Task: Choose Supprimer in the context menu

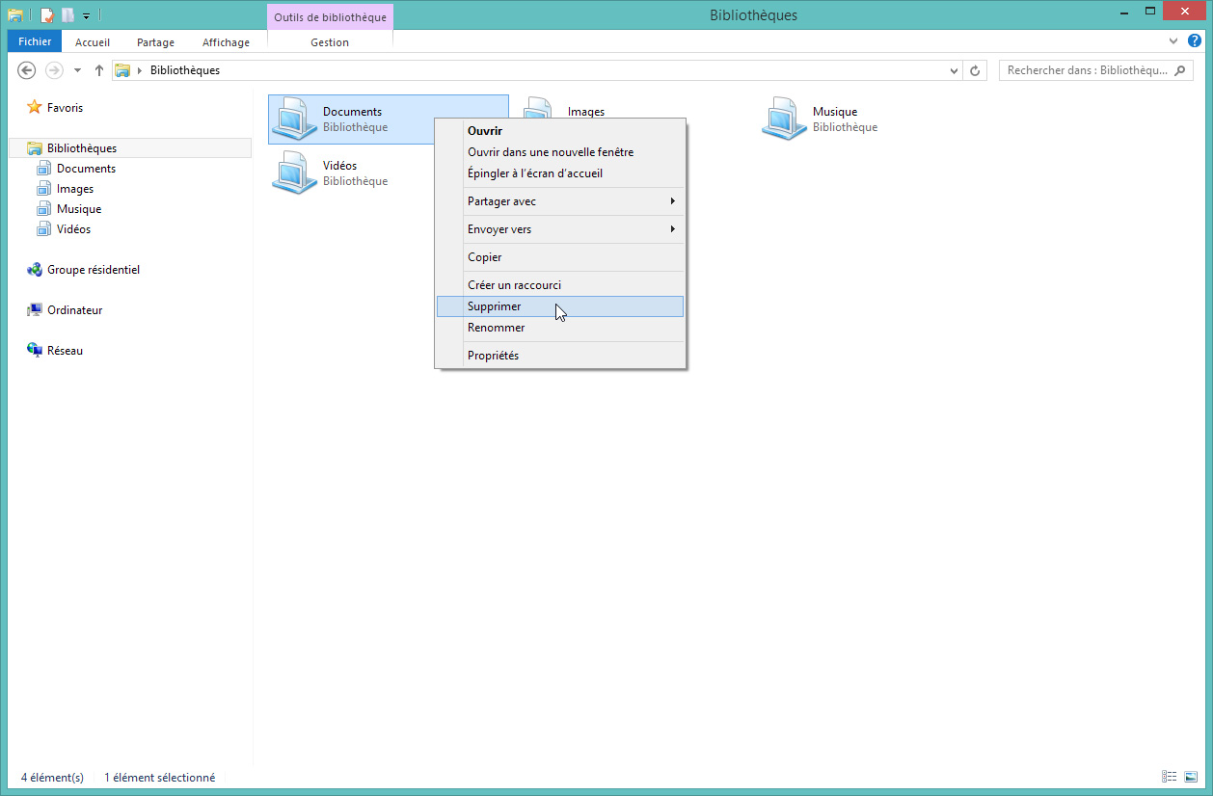Action: click(559, 306)
